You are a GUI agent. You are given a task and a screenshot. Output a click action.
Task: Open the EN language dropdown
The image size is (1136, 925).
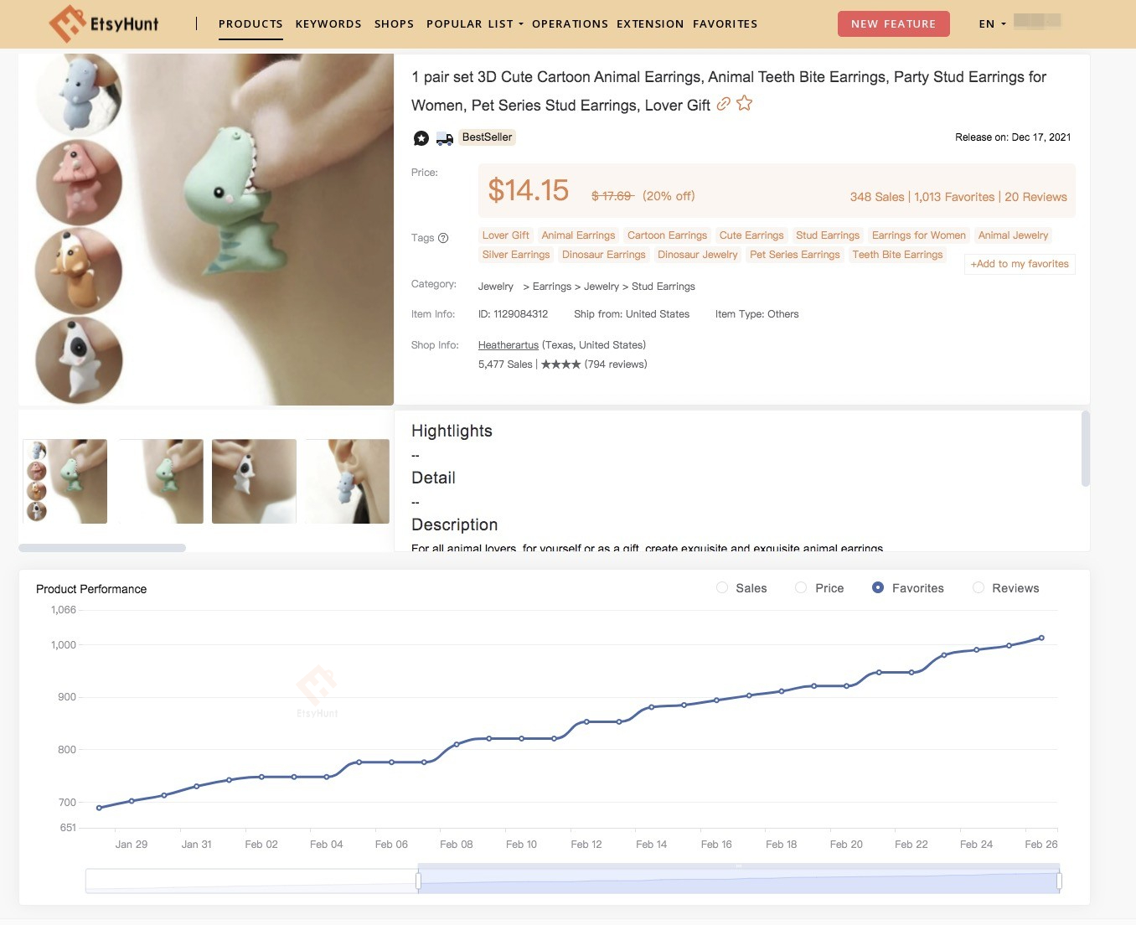click(x=991, y=23)
